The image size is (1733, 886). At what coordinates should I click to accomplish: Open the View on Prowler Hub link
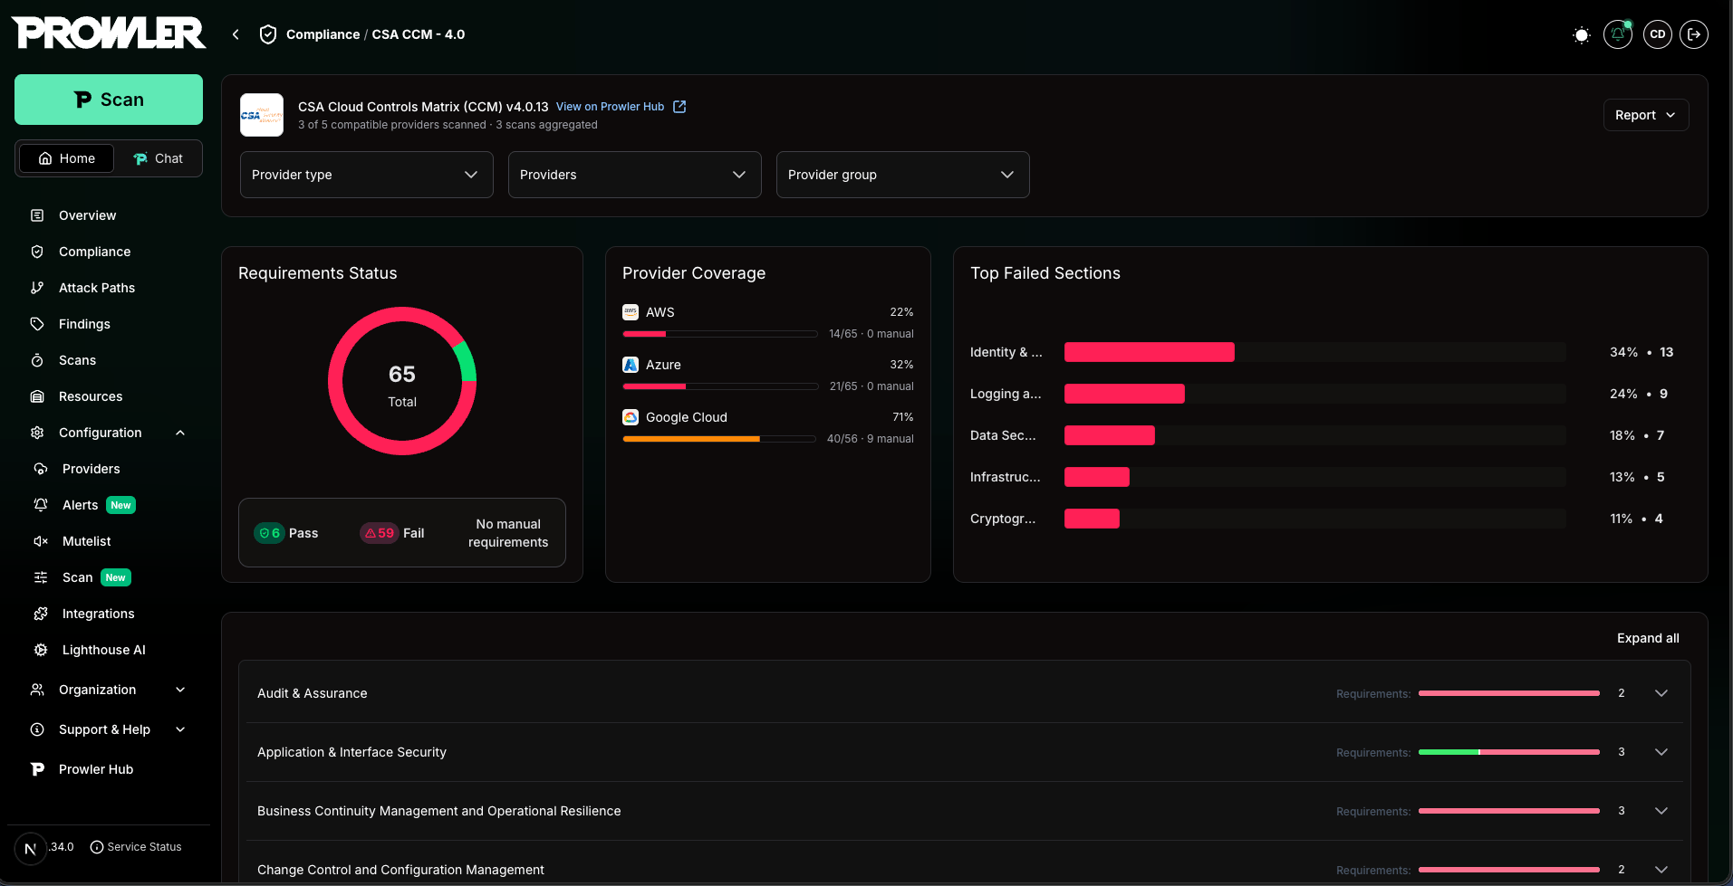tap(610, 107)
